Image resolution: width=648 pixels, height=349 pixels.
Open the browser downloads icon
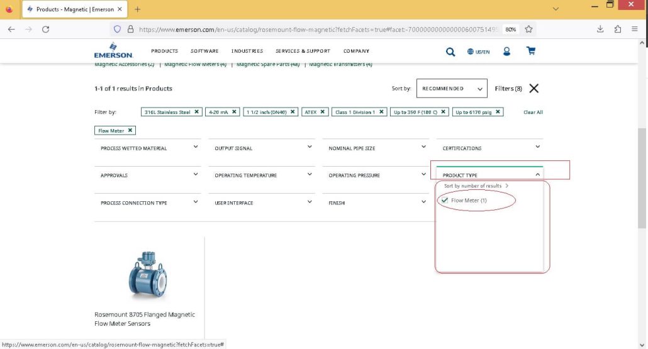[600, 29]
